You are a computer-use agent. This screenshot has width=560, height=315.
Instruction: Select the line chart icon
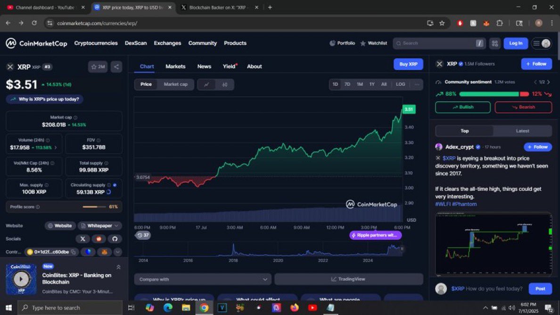(206, 84)
